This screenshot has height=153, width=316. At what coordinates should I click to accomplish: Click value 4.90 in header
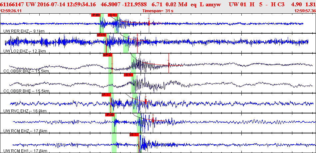(296, 4)
